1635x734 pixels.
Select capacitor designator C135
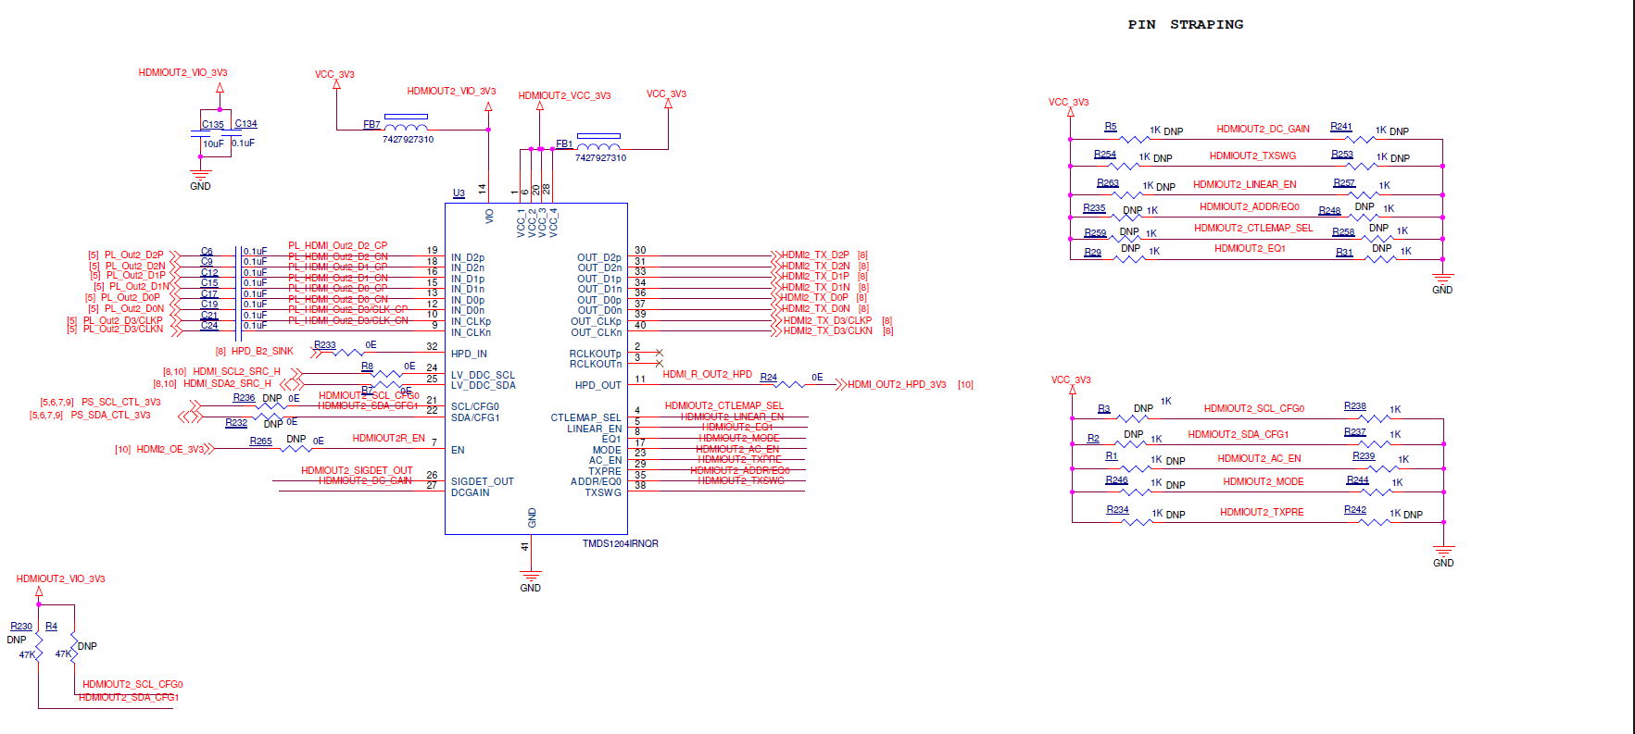pyautogui.click(x=213, y=124)
